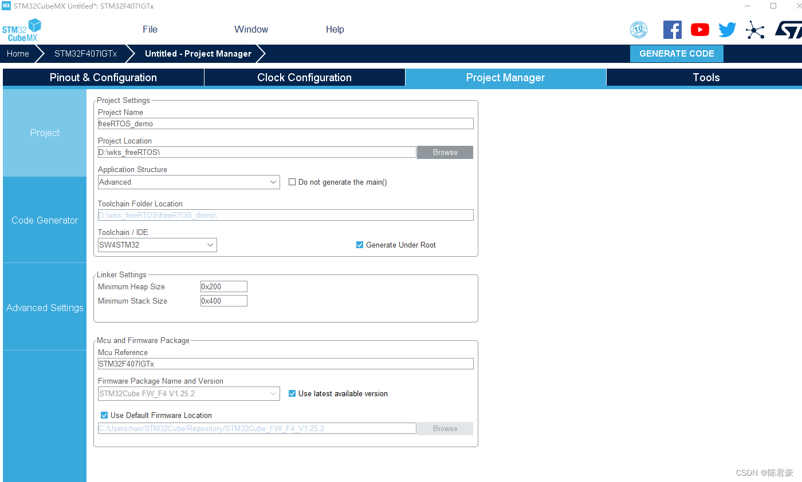Click the Project Location input field

coord(257,152)
